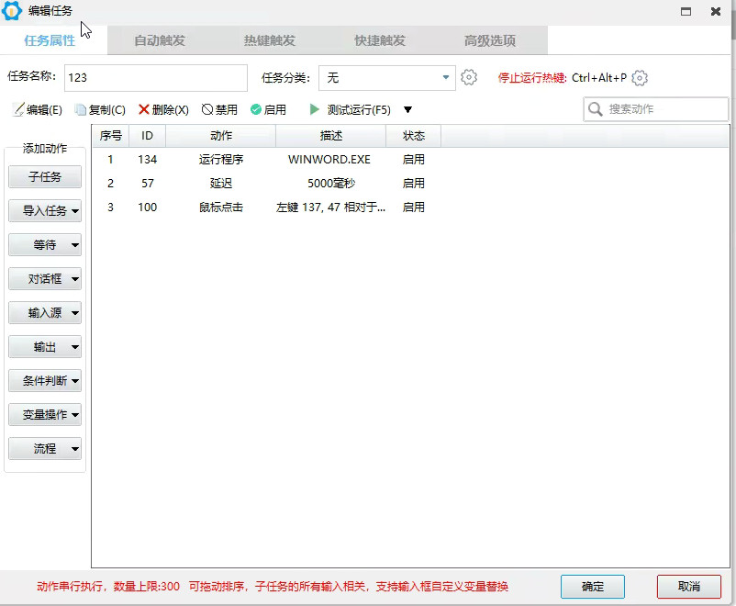Click the green 启用 enable icon
The height and width of the screenshot is (606, 736).
pos(254,109)
